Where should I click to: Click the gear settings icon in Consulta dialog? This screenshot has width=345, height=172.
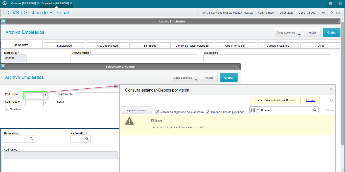(332, 100)
